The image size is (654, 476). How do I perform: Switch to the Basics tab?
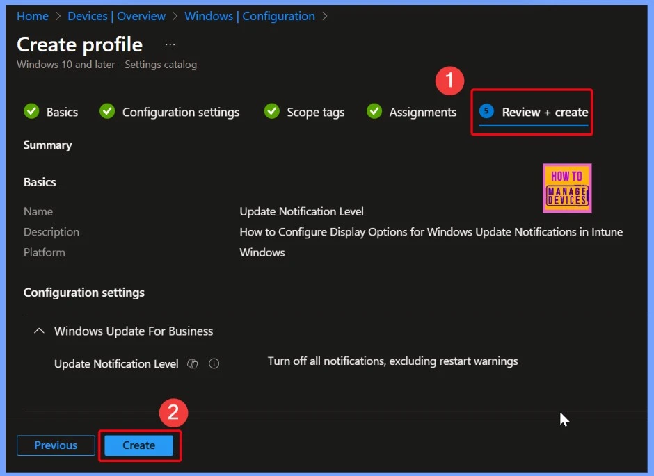pos(51,112)
